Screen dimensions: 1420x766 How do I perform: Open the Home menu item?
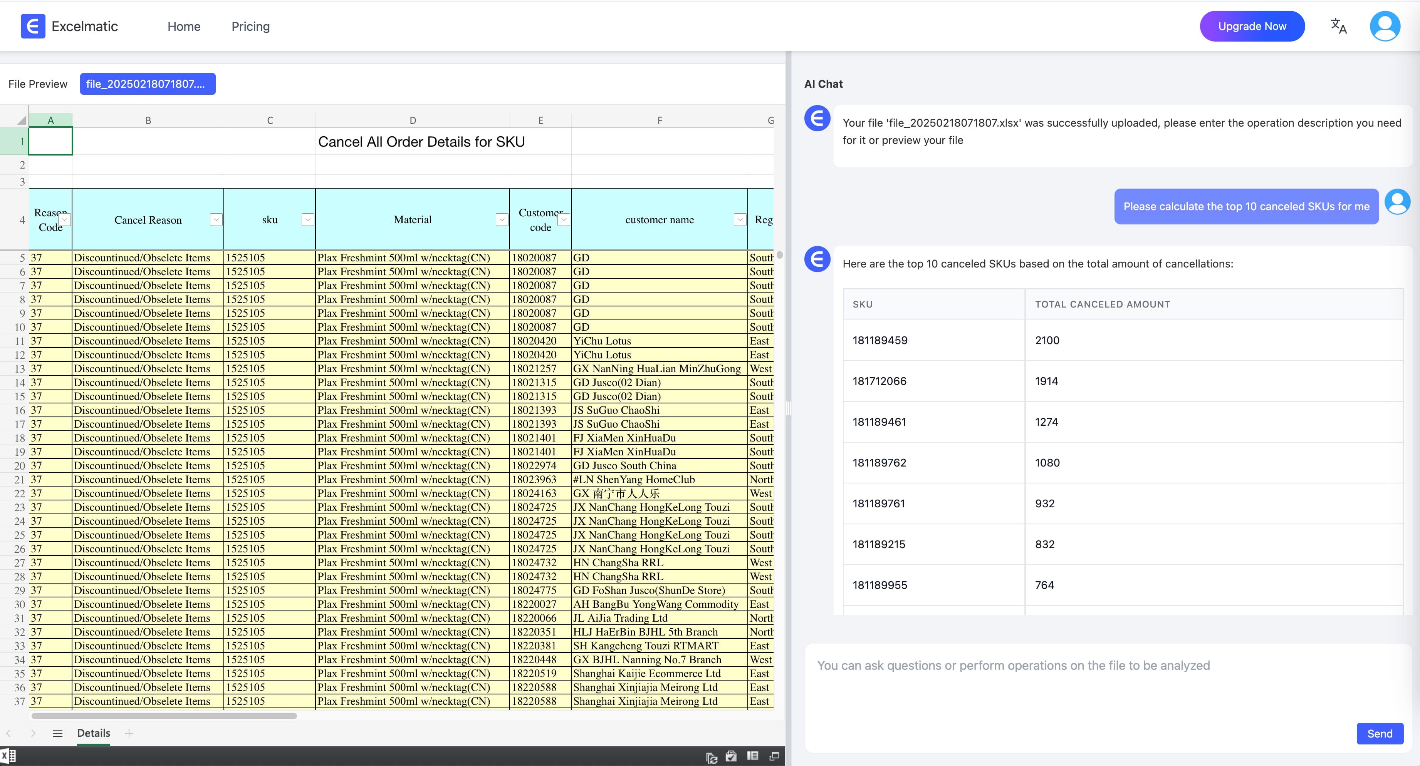coord(183,26)
